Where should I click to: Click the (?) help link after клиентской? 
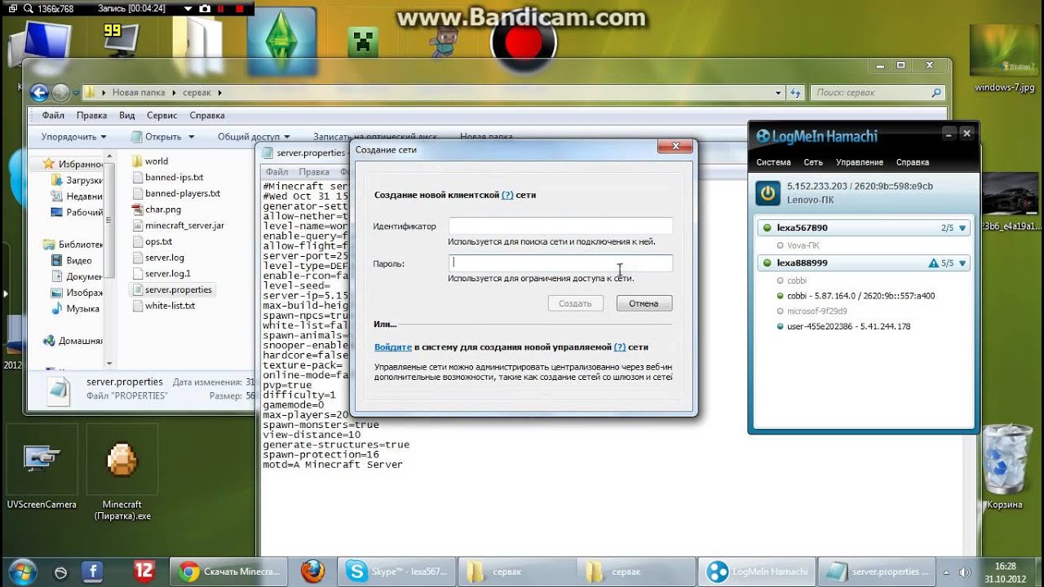point(507,196)
